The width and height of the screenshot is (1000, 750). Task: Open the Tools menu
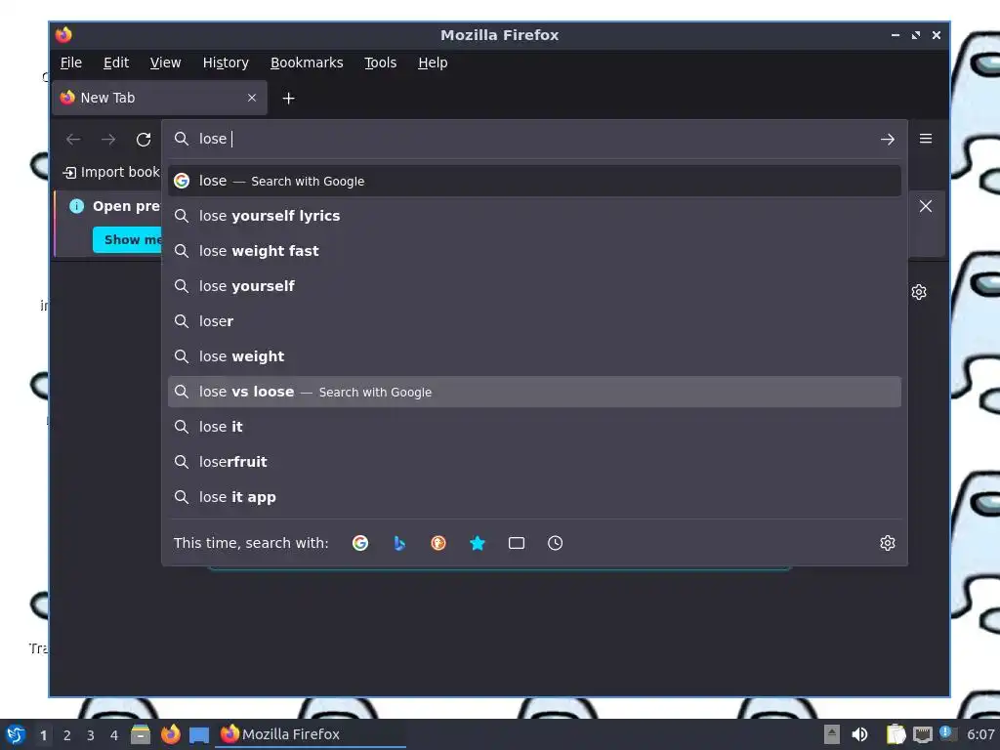click(x=380, y=62)
